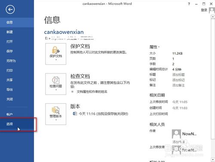Click 今天 11:05 last modified time
Viewport: 215px width, 162px height.
[180, 102]
